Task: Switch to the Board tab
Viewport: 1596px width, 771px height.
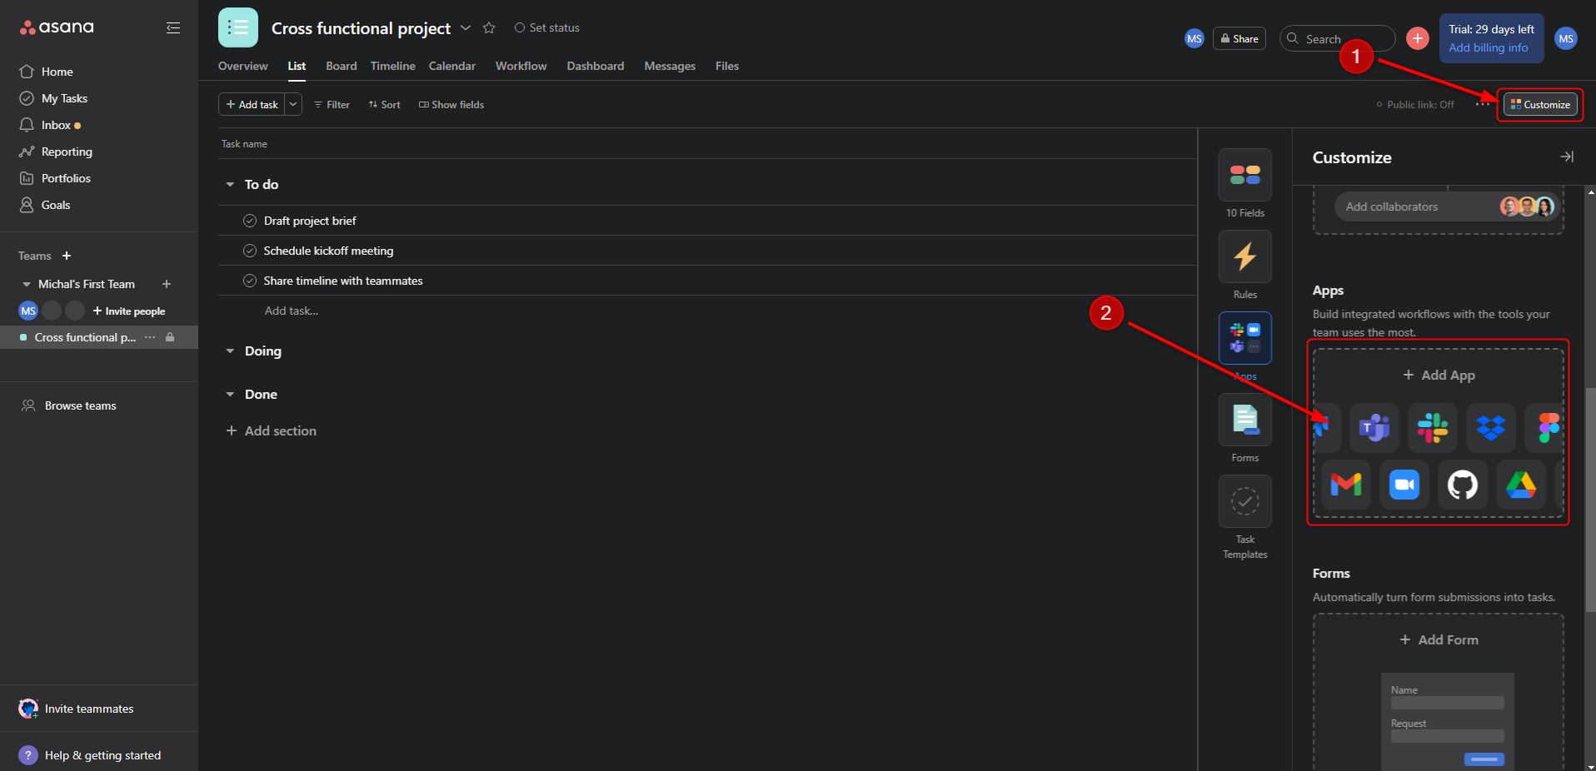Action: tap(341, 66)
